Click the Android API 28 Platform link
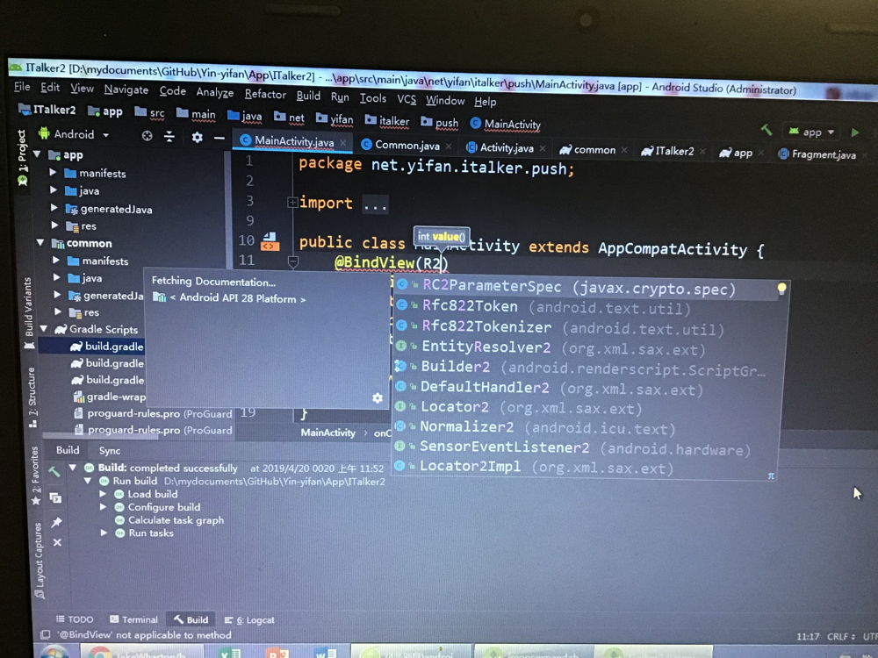The height and width of the screenshot is (658, 878). (237, 298)
